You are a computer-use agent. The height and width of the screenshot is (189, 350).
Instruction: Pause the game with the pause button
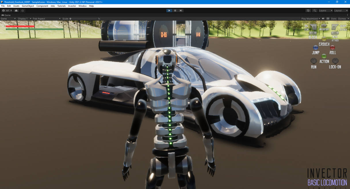point(175,10)
